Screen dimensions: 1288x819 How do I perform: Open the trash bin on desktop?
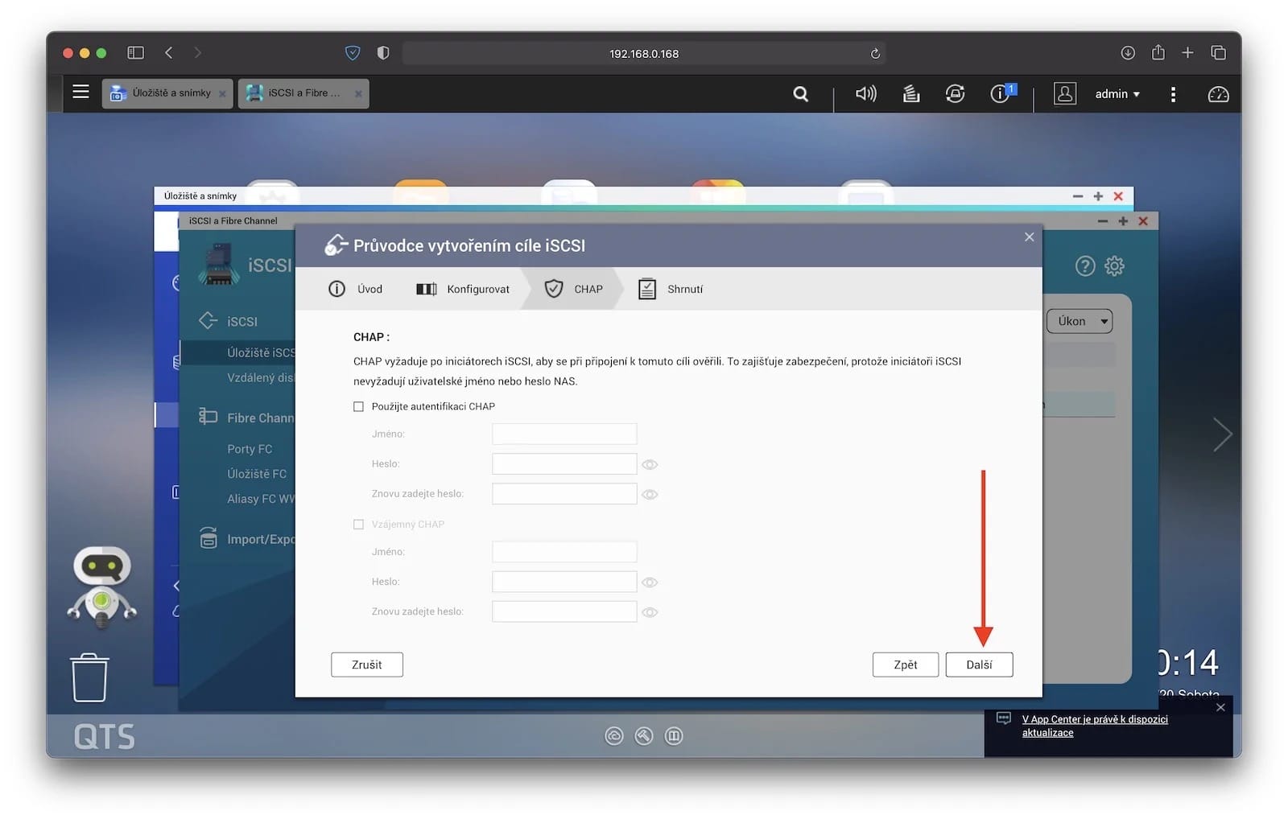pyautogui.click(x=89, y=677)
